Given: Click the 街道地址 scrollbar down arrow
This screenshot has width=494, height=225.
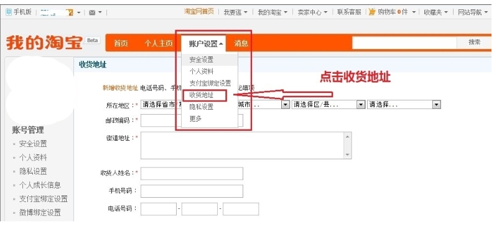Looking at the screenshot, I should pyautogui.click(x=348, y=155).
